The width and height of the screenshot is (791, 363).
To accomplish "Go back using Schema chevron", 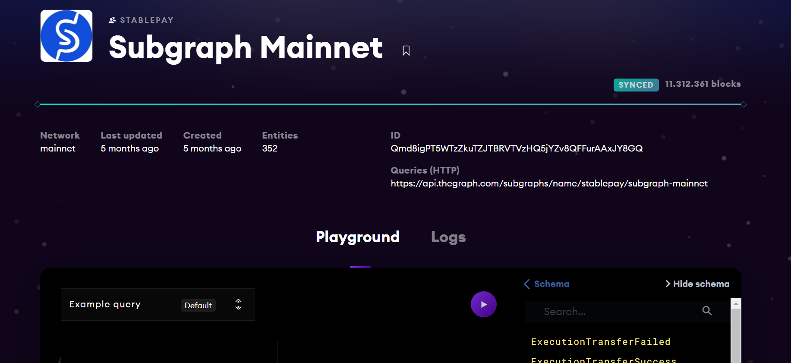I will click(x=527, y=284).
